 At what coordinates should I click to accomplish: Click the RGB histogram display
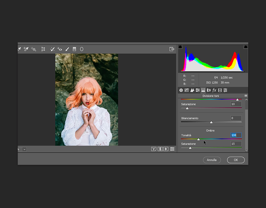click(x=213, y=59)
